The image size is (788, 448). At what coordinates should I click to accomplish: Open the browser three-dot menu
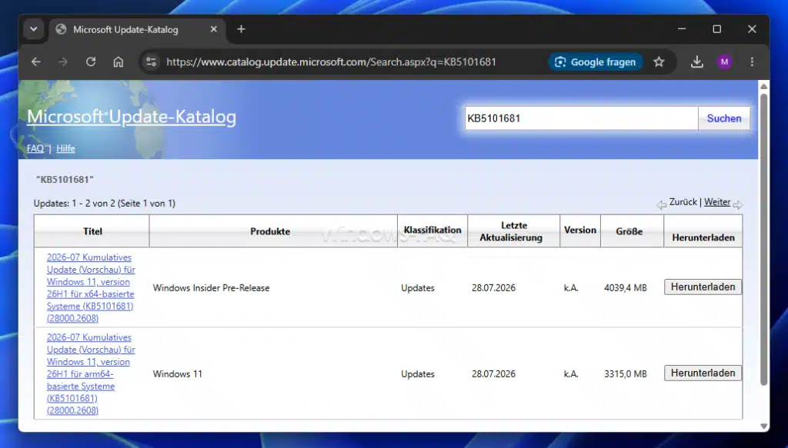752,61
